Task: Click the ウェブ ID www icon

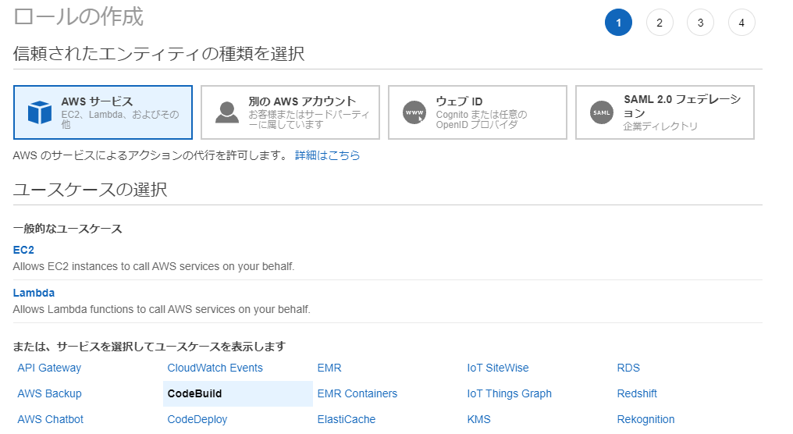Action: [414, 112]
